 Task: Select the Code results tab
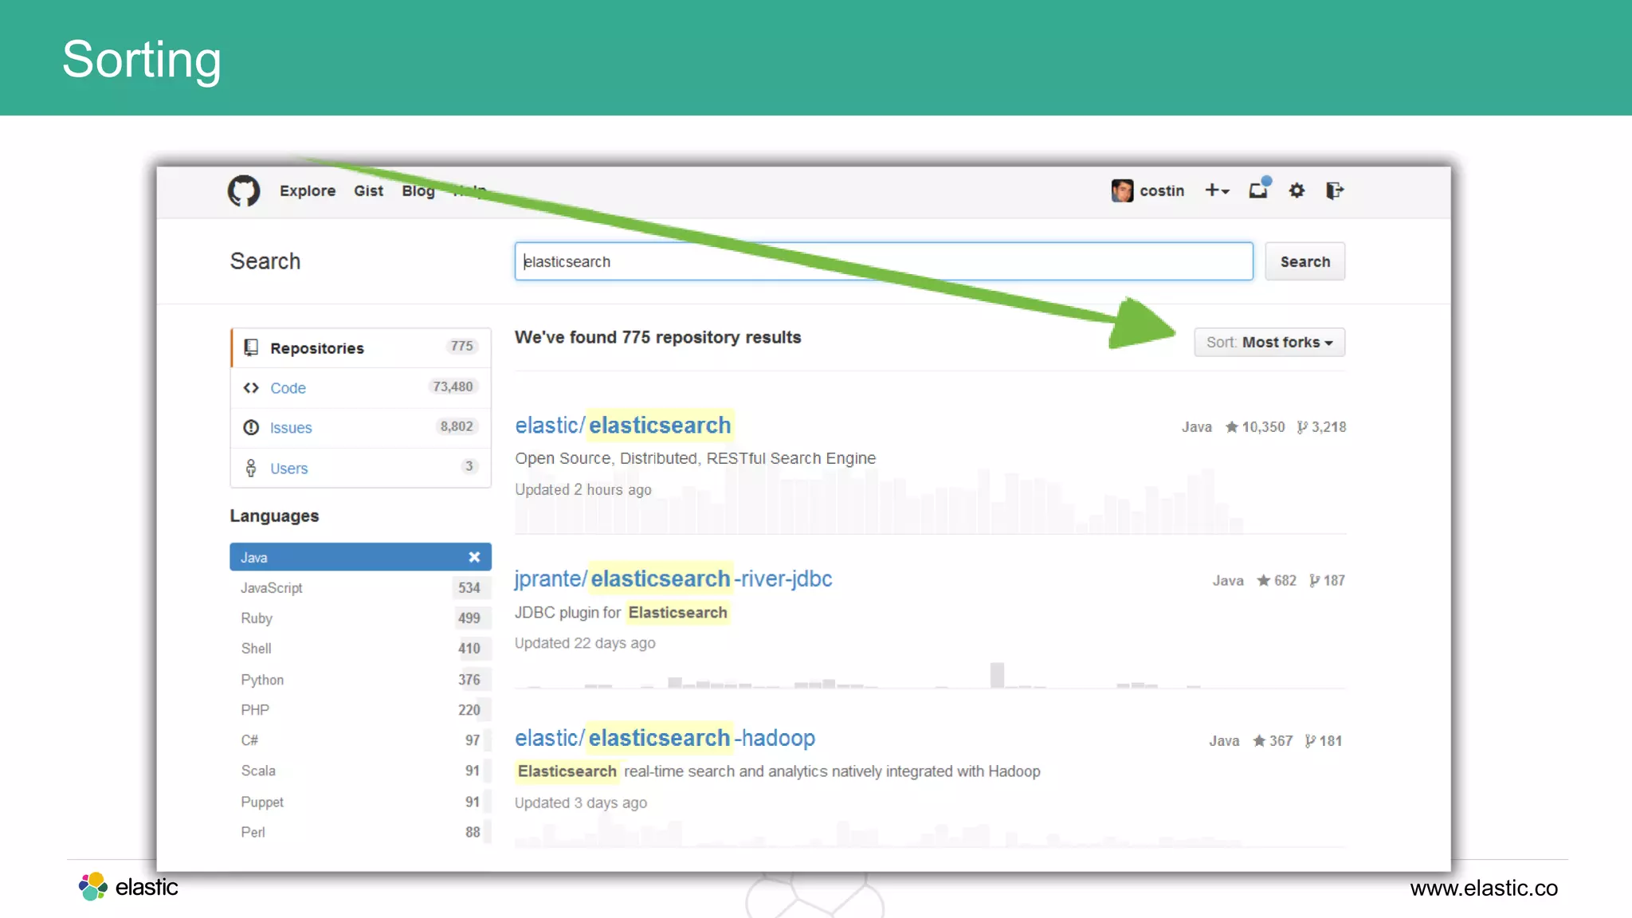pos(361,387)
